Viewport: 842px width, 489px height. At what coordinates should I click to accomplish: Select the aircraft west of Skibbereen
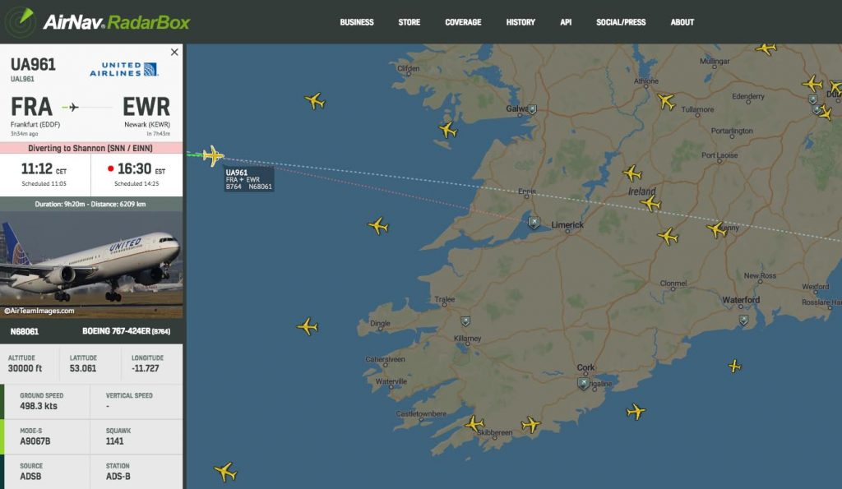pyautogui.click(x=474, y=423)
